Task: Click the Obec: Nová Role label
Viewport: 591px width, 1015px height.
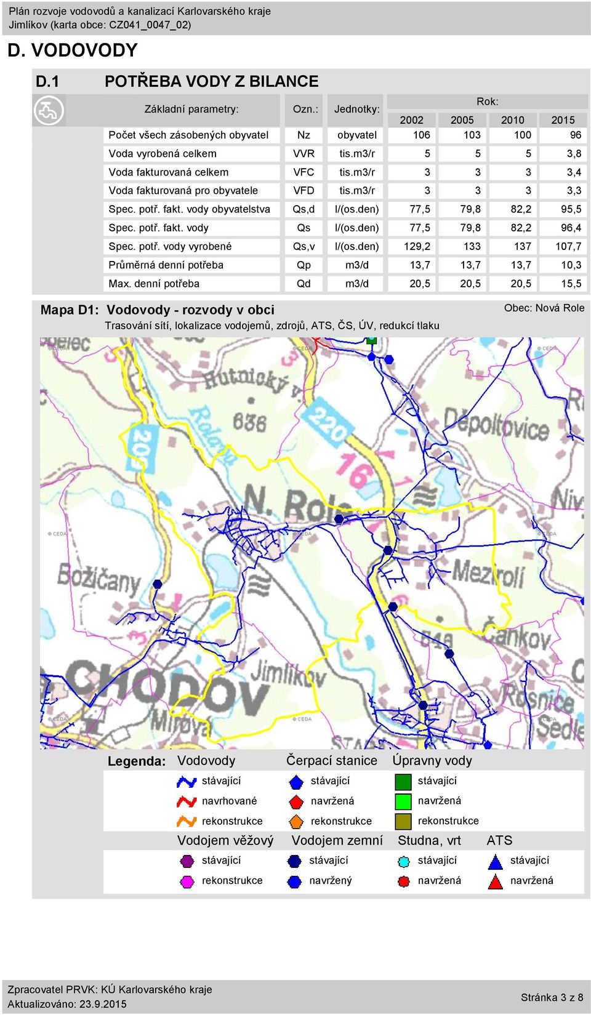Action: click(544, 308)
